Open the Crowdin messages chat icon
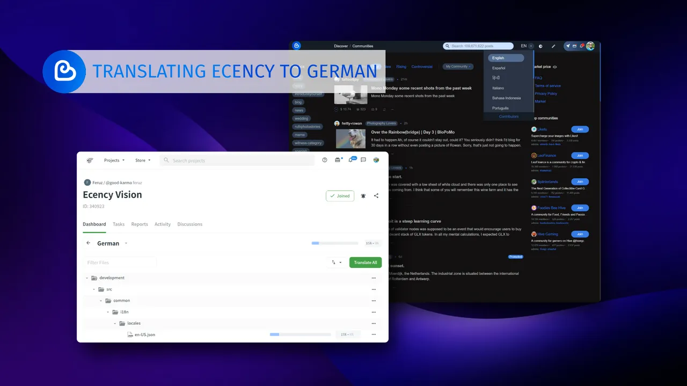This screenshot has height=386, width=687. [363, 160]
